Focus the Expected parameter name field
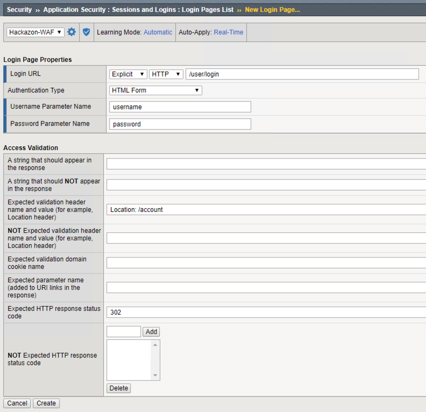 coord(266,287)
